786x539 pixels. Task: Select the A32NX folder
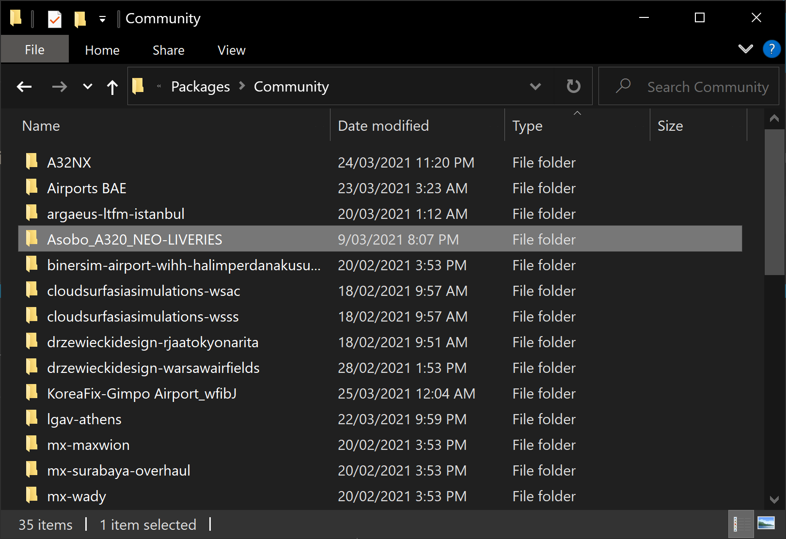pyautogui.click(x=69, y=163)
